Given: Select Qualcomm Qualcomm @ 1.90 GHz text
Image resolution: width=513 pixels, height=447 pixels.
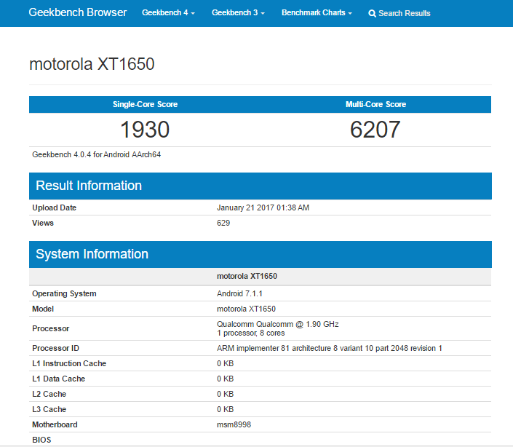Looking at the screenshot, I should click(x=278, y=324).
